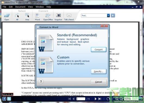The image size is (144, 103).
Task: Go to the previous page
Action: (x=73, y=99)
